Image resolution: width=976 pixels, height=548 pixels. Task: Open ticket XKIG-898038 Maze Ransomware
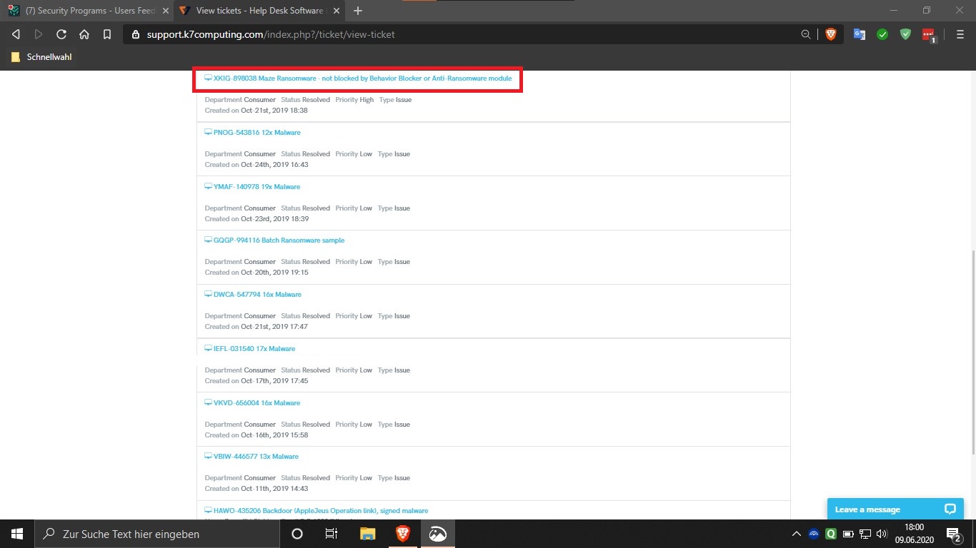362,78
